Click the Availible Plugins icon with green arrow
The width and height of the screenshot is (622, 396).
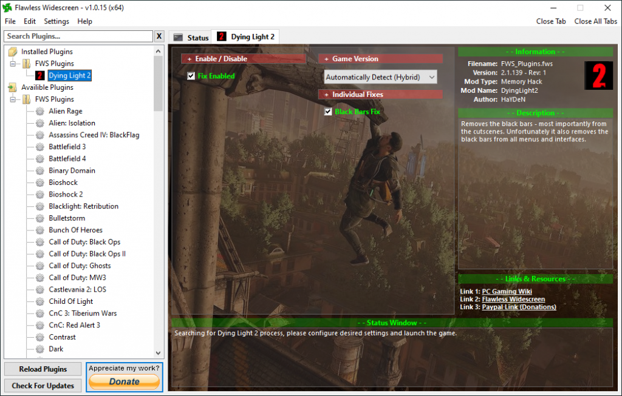[13, 87]
